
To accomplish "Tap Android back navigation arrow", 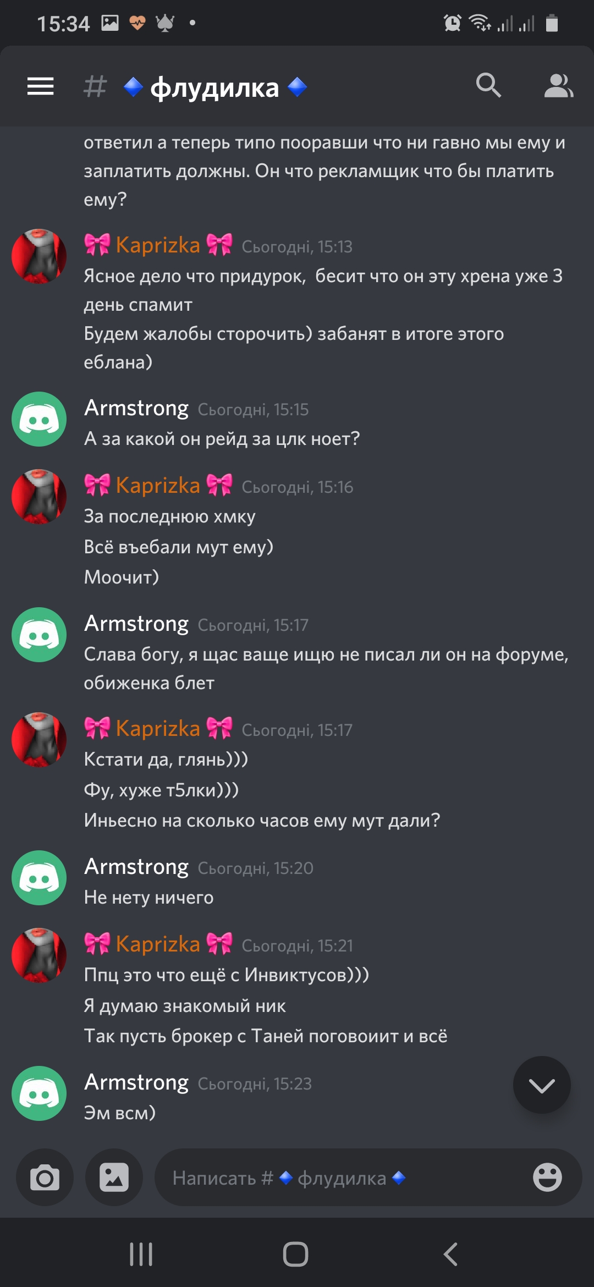I will coord(450,1255).
